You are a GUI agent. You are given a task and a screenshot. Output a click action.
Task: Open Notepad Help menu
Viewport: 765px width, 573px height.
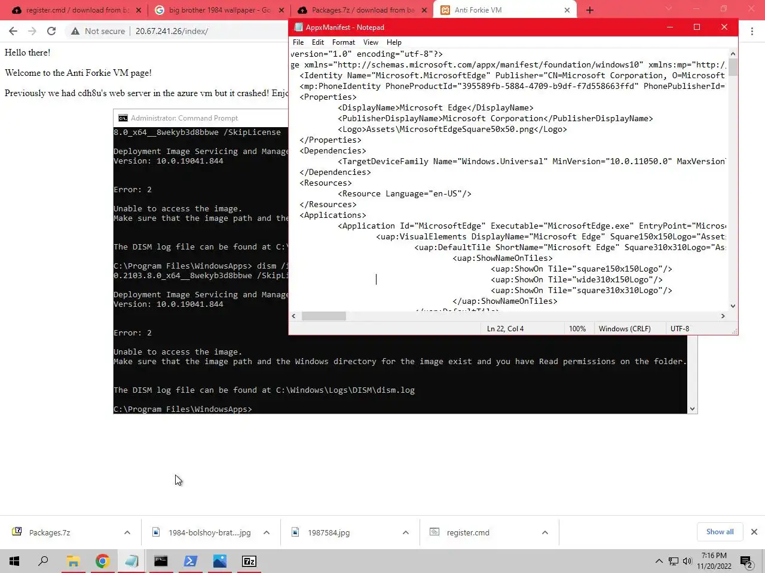[394, 42]
